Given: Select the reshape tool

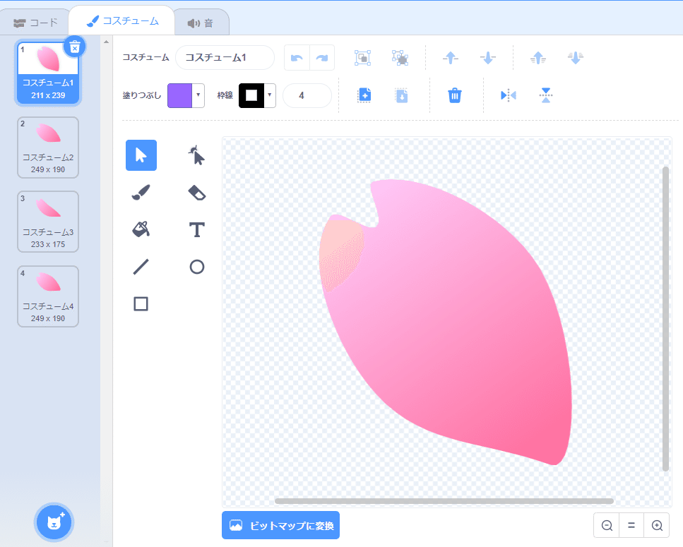Looking at the screenshot, I should click(x=196, y=155).
